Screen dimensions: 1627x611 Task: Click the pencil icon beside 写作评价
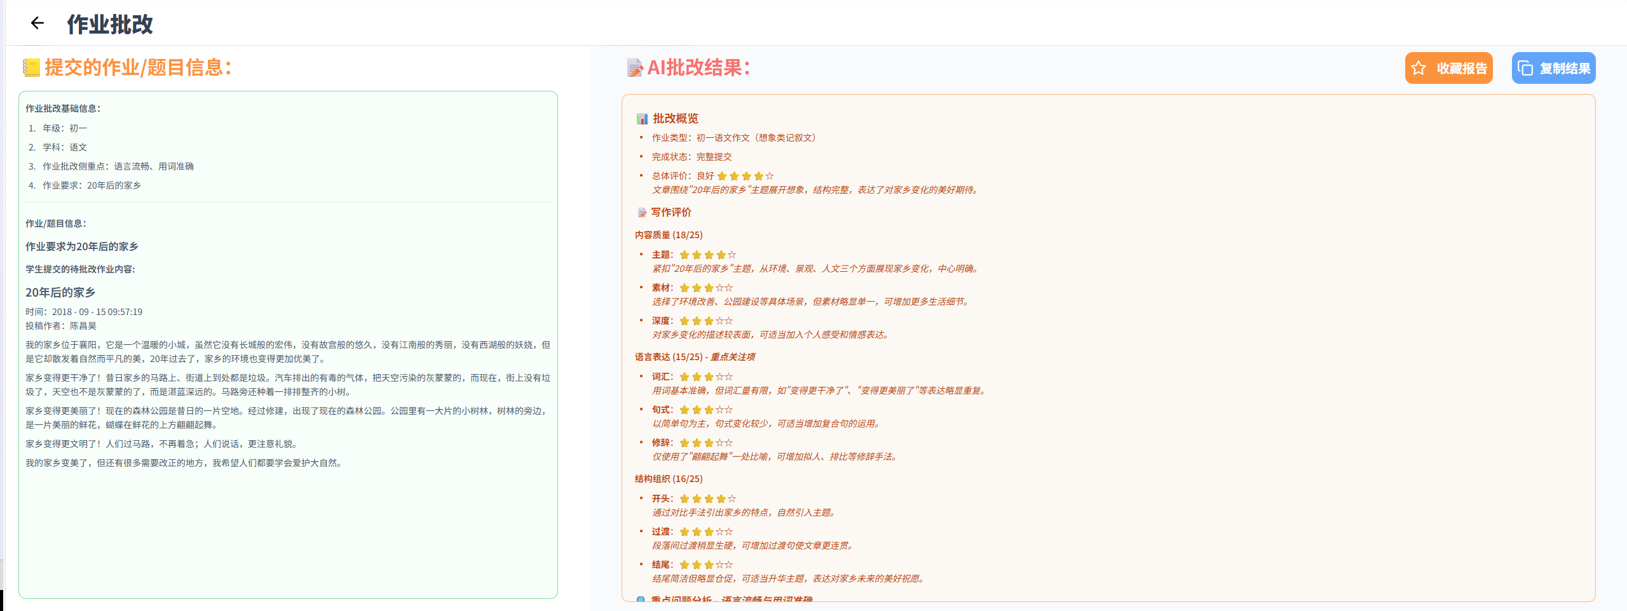(642, 213)
